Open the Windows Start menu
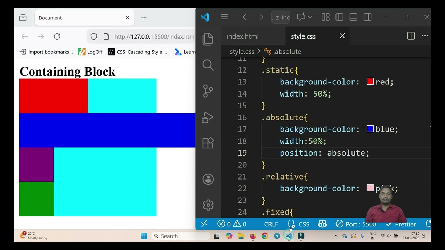This screenshot has width=445, height=250. [x=144, y=236]
